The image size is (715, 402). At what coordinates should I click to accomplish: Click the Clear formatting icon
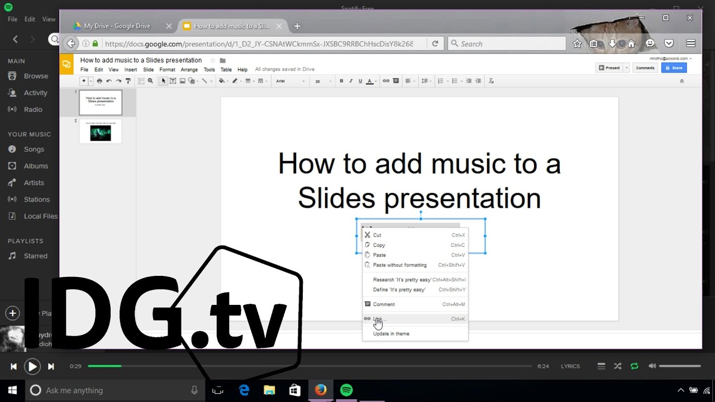491,81
